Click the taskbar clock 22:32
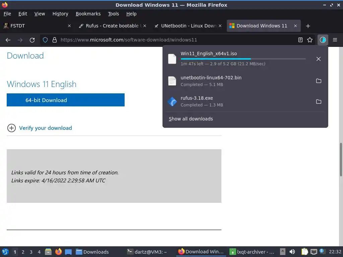This screenshot has width=343, height=257. click(335, 252)
